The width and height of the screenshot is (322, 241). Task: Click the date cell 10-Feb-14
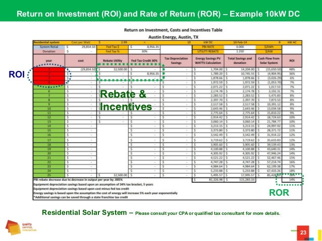coord(240,42)
